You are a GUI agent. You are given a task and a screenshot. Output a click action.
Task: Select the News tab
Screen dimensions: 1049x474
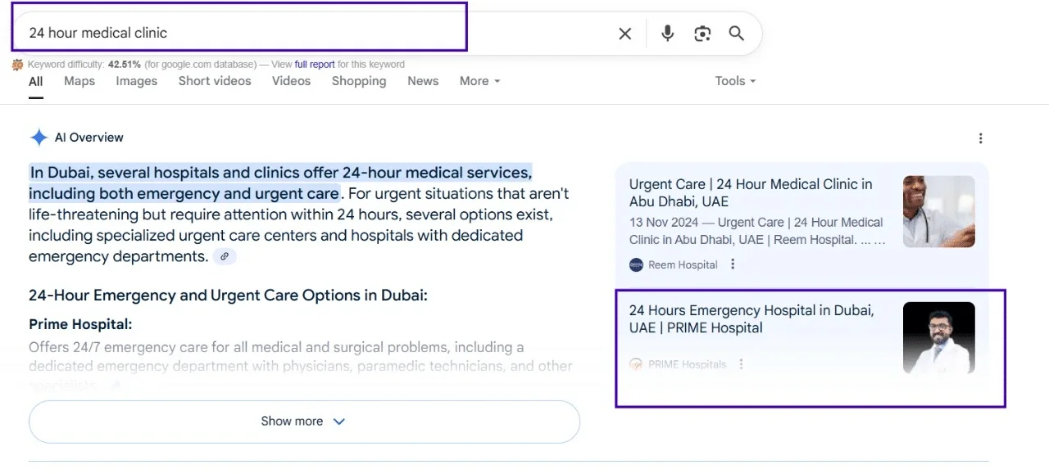tap(423, 81)
